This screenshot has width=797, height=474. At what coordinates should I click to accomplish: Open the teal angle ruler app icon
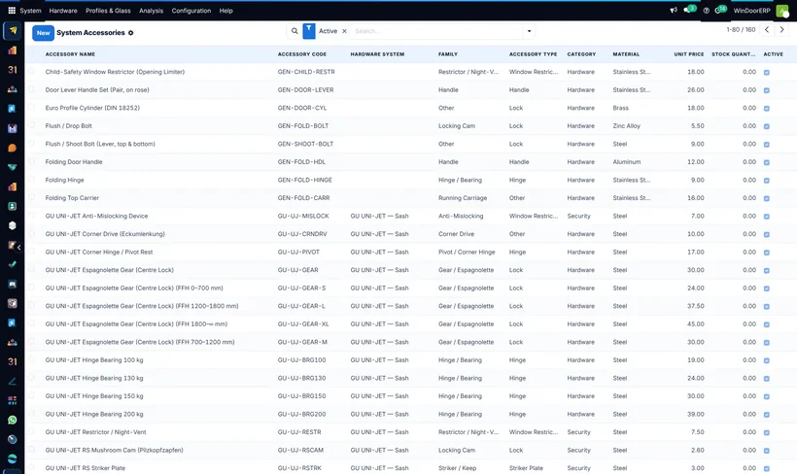13,381
